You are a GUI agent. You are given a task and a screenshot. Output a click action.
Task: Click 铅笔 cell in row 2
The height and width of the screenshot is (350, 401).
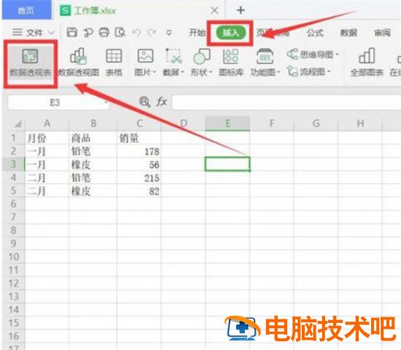click(93, 152)
